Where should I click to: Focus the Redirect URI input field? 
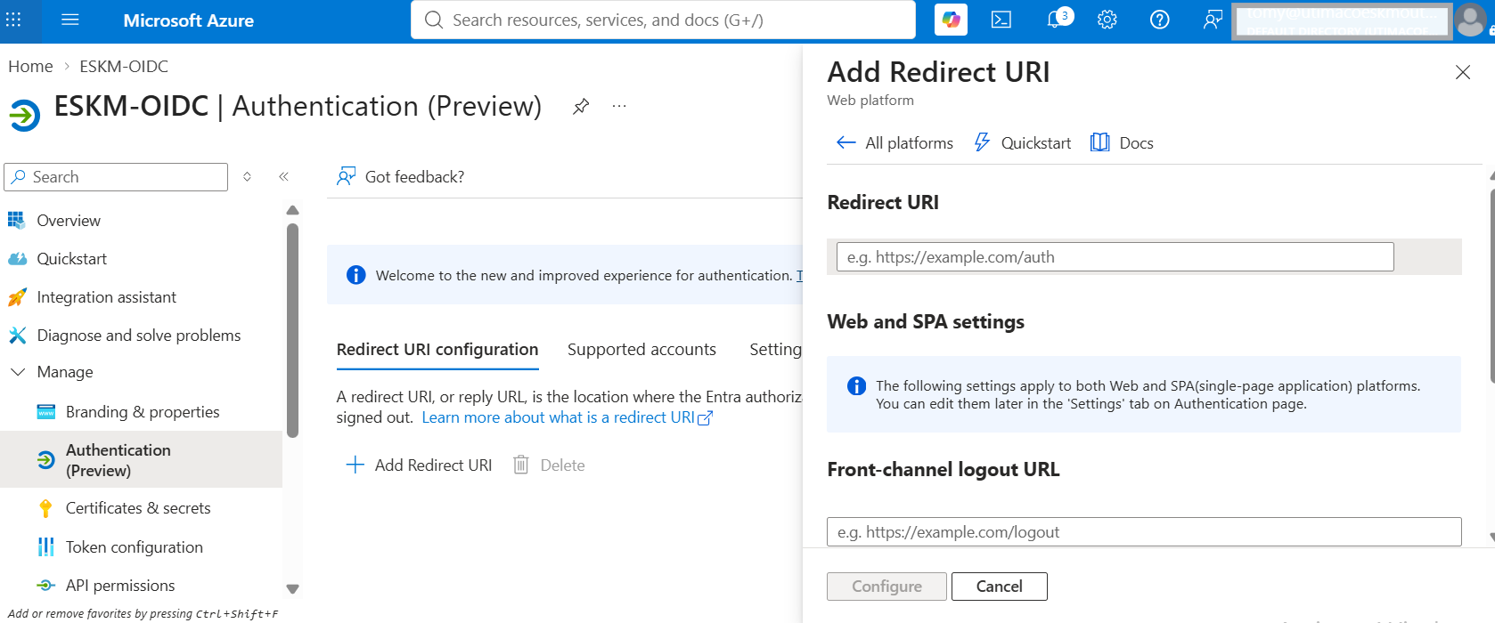pos(1115,257)
